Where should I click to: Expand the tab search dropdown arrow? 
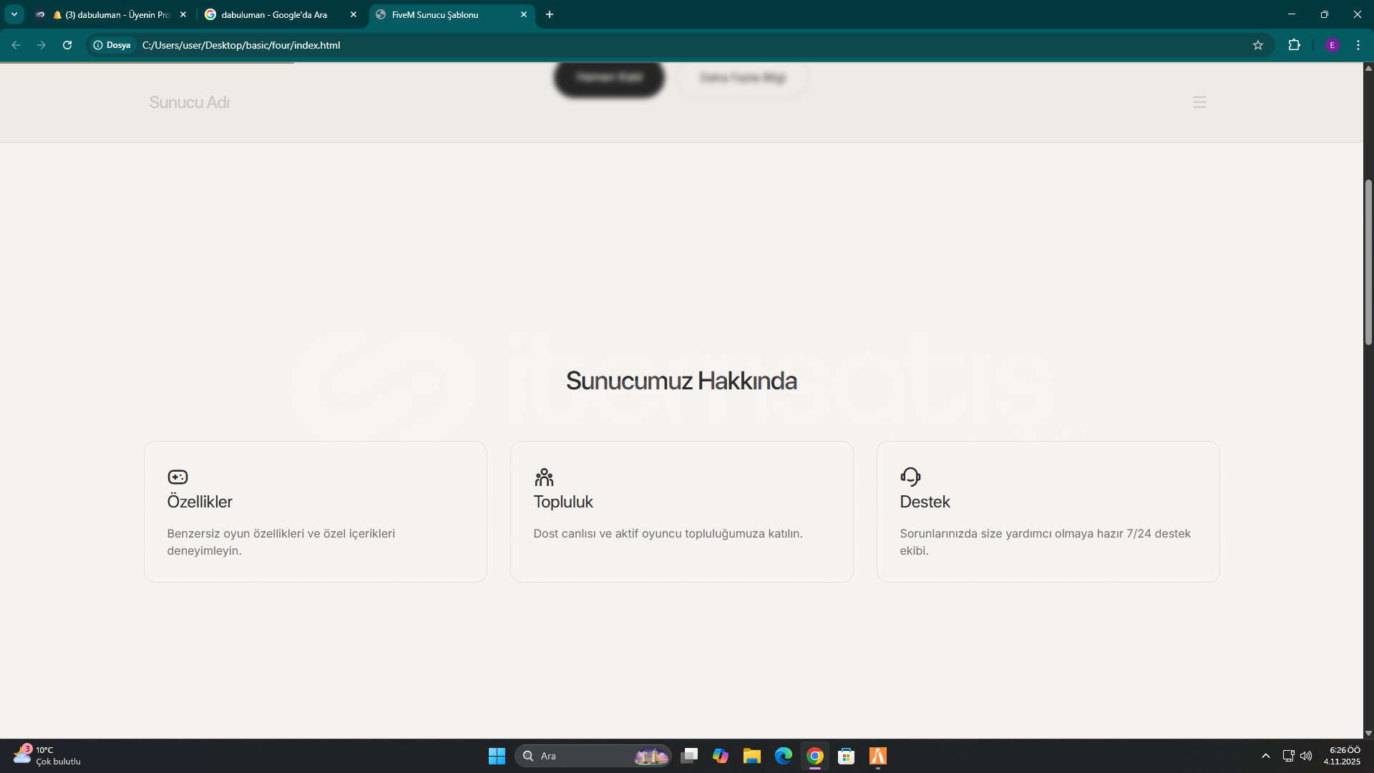(x=14, y=14)
